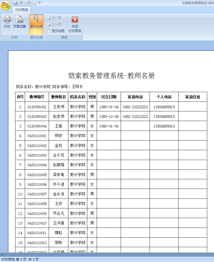
Task: Click the 打印 printer button
Action: (x=7, y=22)
